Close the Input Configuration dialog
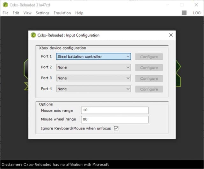The image size is (204, 169). coord(171,35)
